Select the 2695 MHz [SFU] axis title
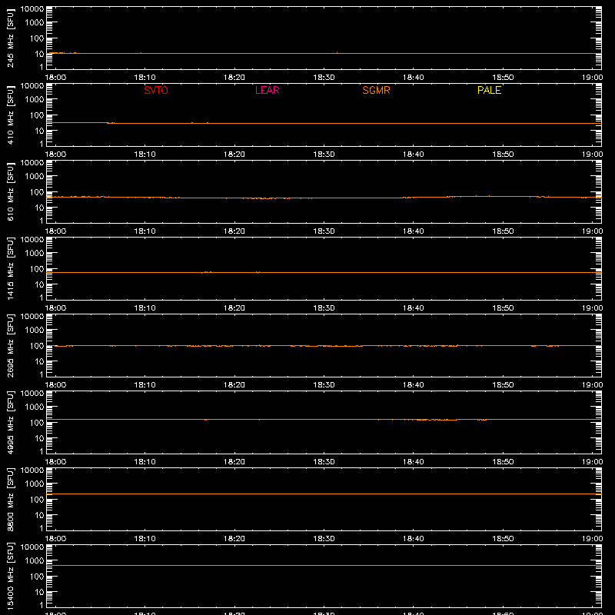615x615 pixels. (10, 345)
